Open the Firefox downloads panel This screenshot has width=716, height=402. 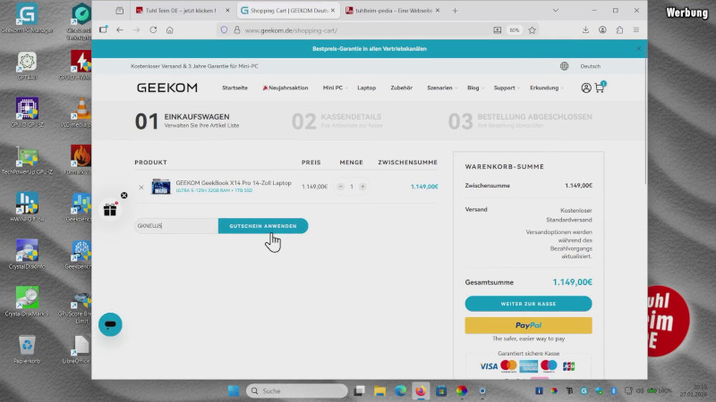(x=584, y=29)
